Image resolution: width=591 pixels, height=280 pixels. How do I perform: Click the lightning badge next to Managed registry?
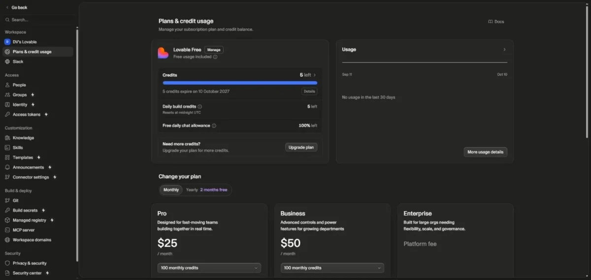tap(52, 220)
